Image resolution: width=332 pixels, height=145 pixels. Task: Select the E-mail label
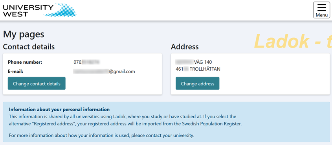pyautogui.click(x=15, y=72)
